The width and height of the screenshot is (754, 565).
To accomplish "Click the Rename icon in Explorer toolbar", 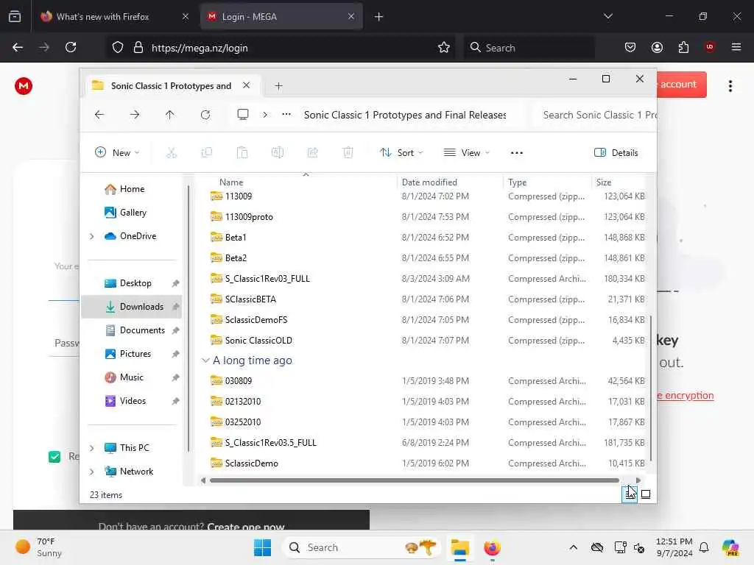I will (278, 153).
